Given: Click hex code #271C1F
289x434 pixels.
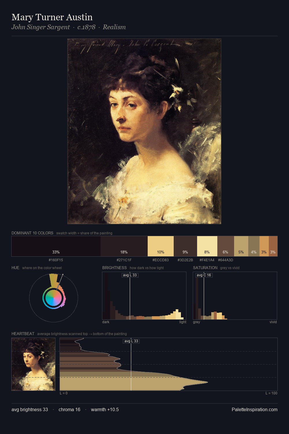Looking at the screenshot, I should (124, 260).
